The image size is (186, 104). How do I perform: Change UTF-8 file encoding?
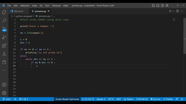pos(111,99)
